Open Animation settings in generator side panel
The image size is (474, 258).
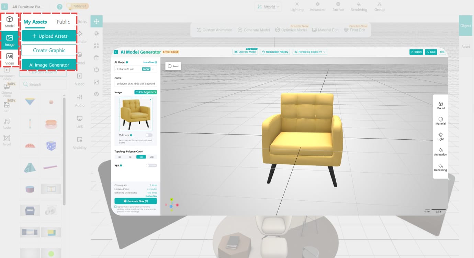pos(441,152)
